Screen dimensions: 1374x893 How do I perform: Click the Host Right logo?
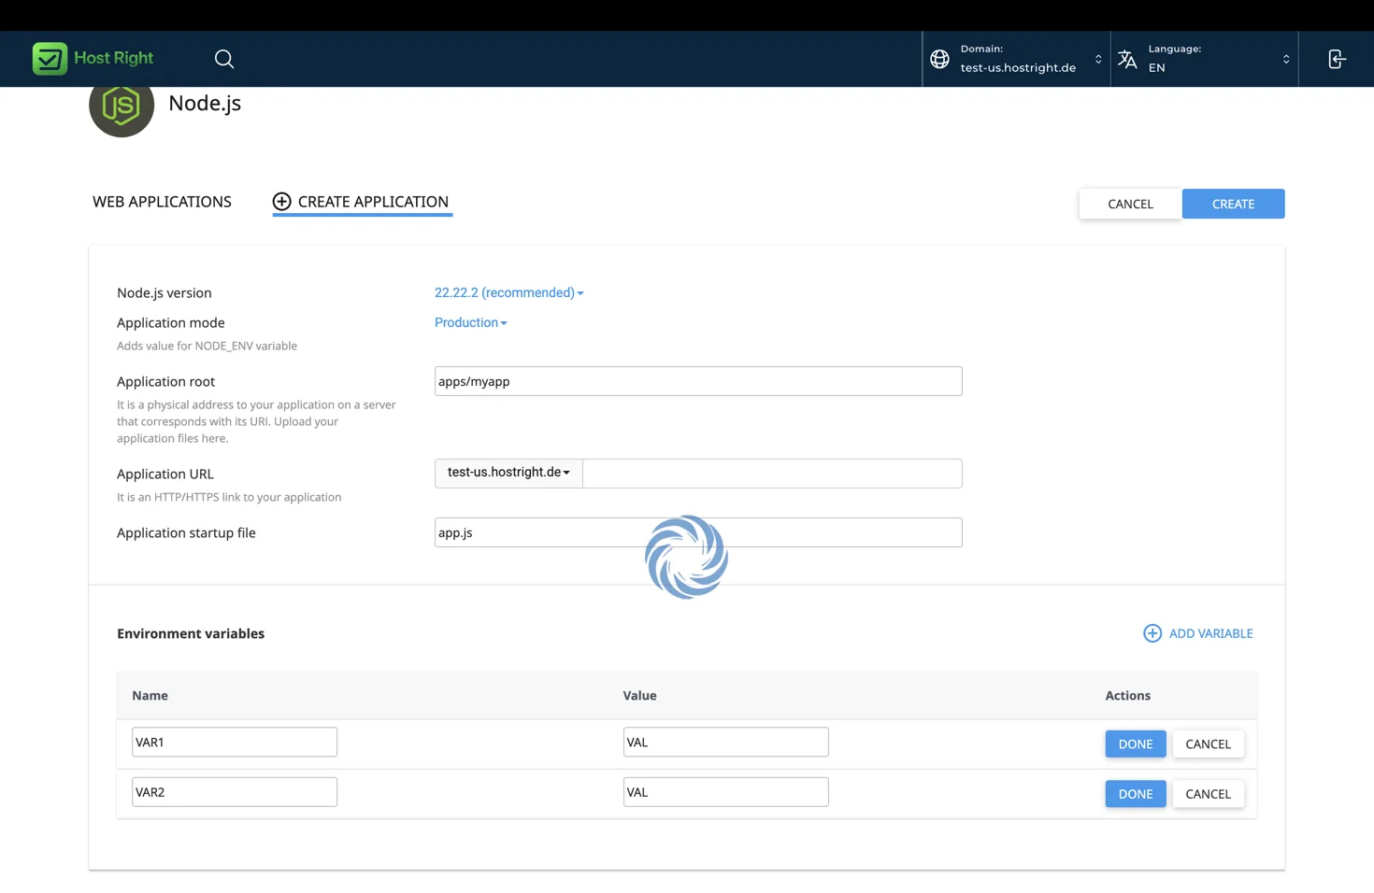[x=93, y=58]
